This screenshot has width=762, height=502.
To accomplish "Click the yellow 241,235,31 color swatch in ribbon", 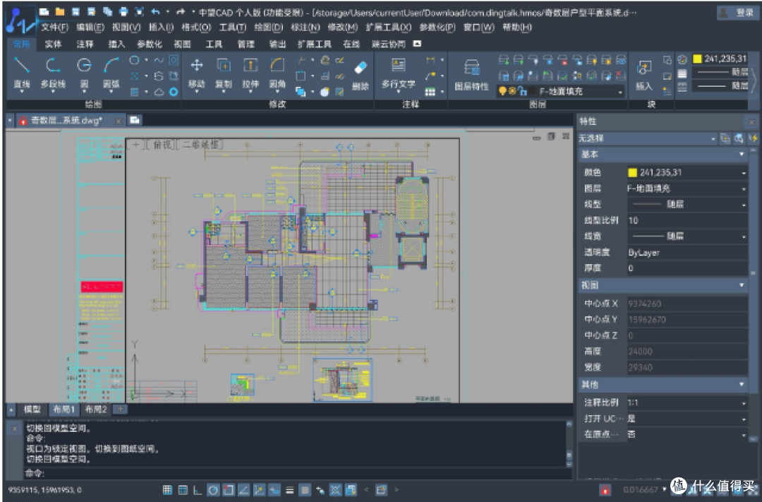I will (697, 59).
